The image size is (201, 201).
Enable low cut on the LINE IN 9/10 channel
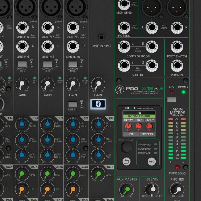pyautogui.click(x=73, y=64)
